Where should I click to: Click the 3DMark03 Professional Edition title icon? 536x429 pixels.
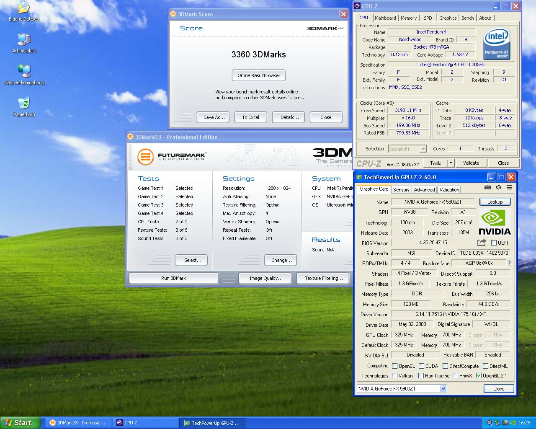130,137
